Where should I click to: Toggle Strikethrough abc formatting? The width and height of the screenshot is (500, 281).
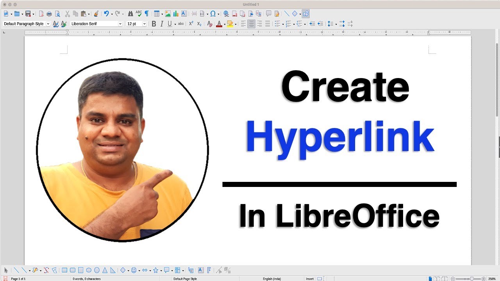tap(181, 24)
